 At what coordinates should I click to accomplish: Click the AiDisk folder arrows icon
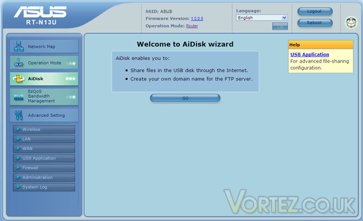coord(18,79)
